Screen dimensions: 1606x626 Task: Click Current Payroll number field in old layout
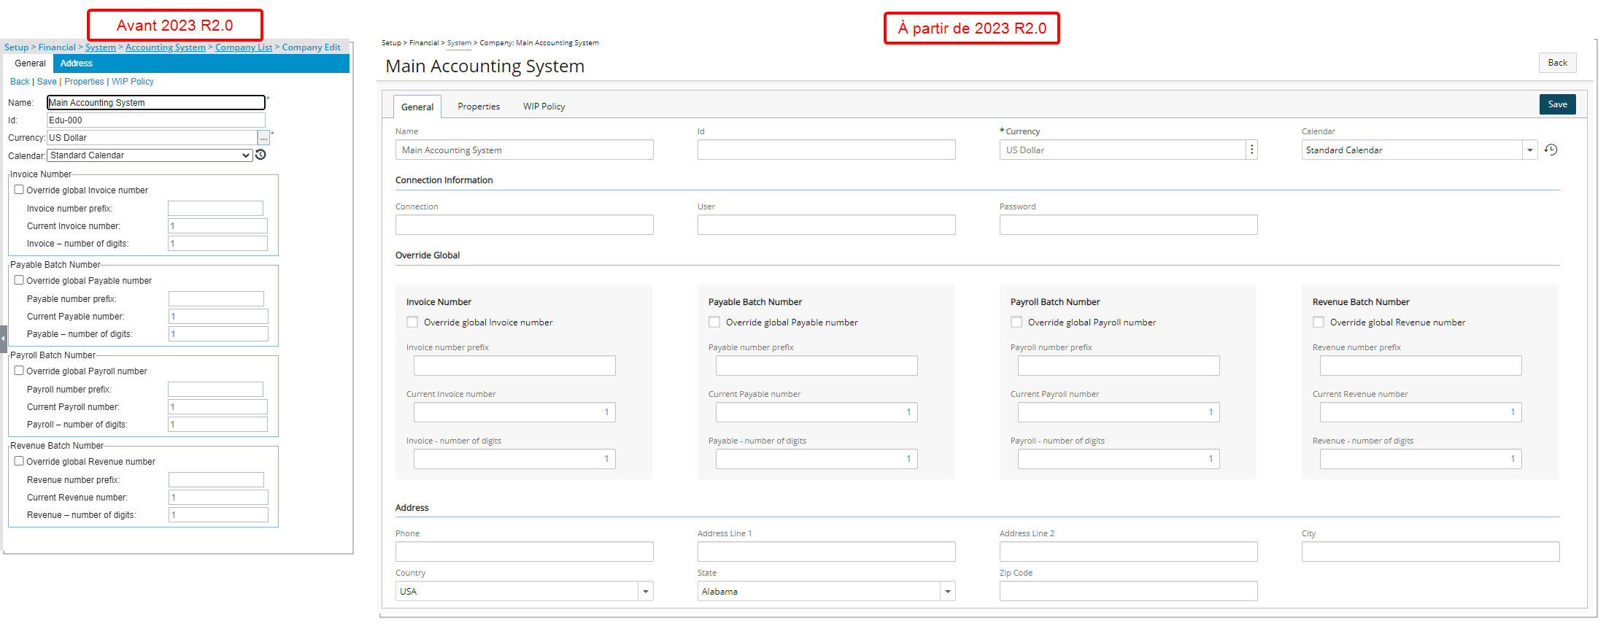click(x=217, y=407)
